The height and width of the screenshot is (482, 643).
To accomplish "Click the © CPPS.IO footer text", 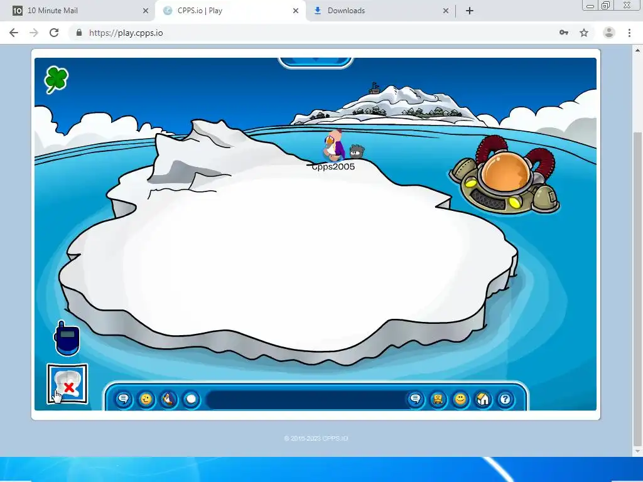I will pos(316,438).
